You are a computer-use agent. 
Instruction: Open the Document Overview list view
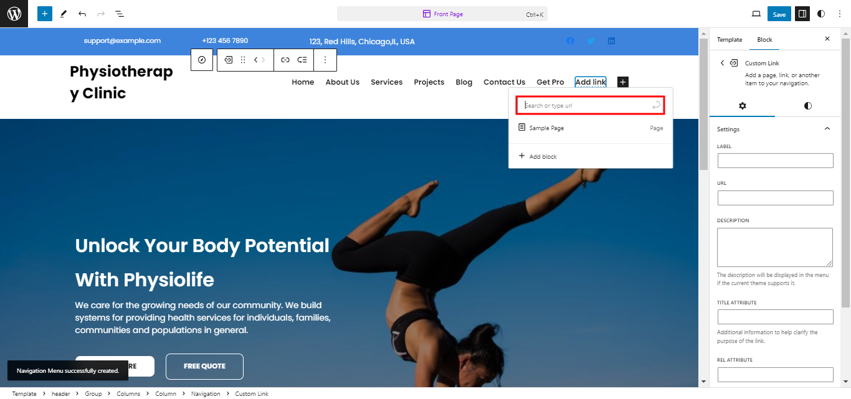[120, 14]
